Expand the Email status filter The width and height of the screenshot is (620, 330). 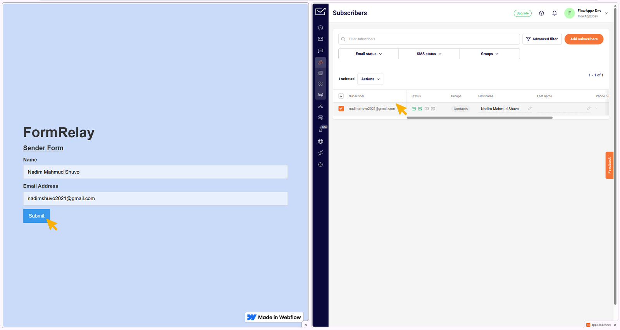tap(369, 54)
